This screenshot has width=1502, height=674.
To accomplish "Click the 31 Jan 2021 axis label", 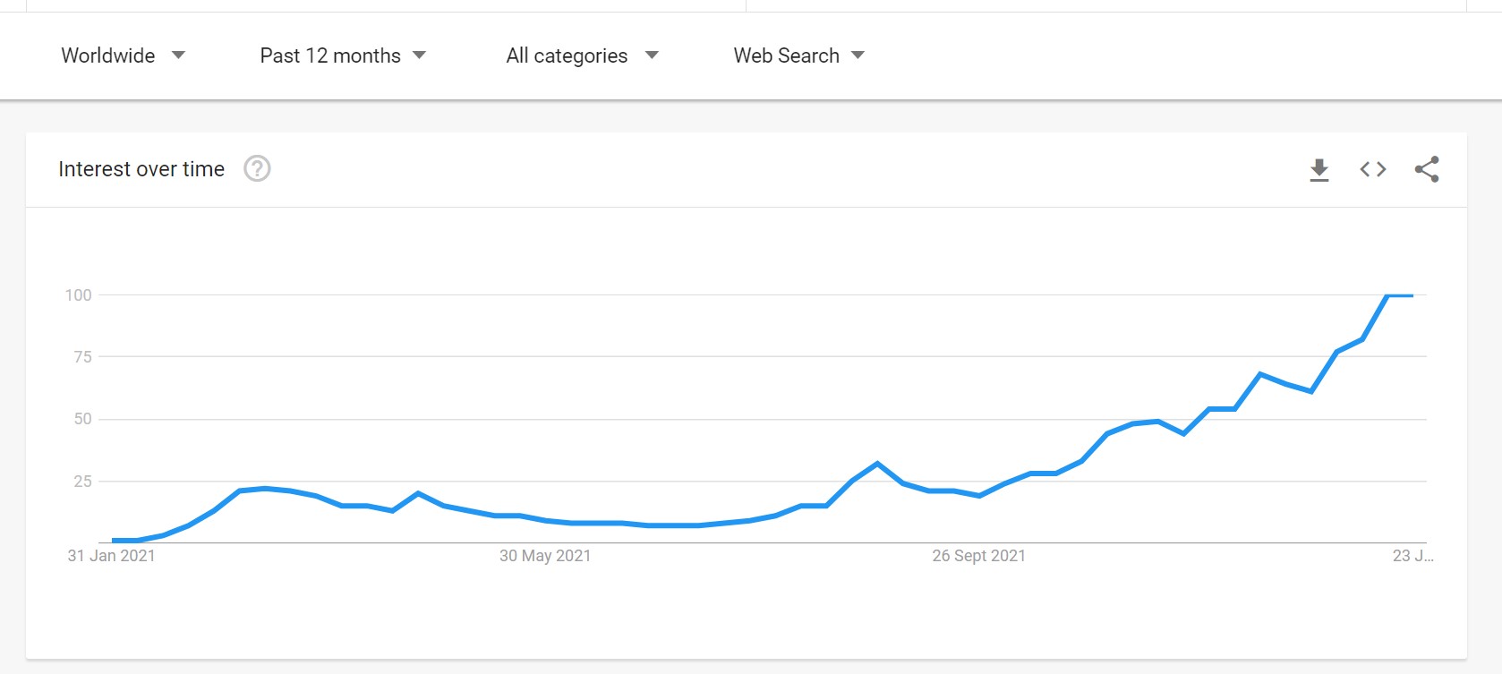I will click(112, 556).
